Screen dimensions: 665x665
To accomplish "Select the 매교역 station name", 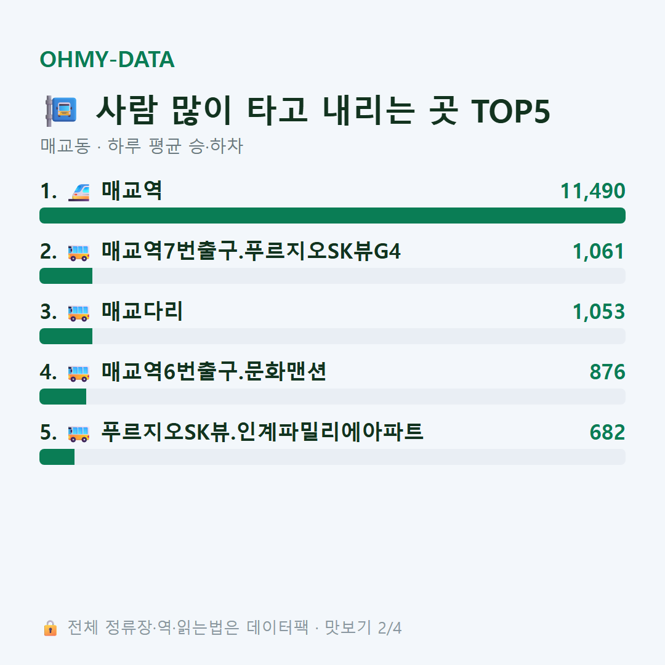I will coord(132,190).
